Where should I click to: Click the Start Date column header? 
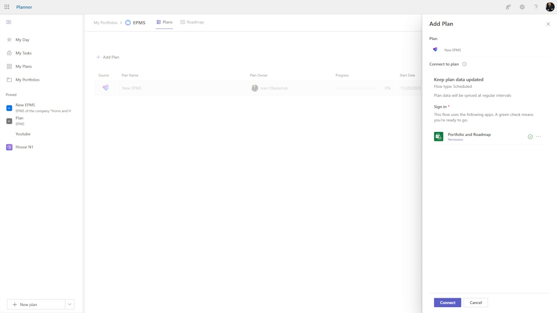[407, 75]
